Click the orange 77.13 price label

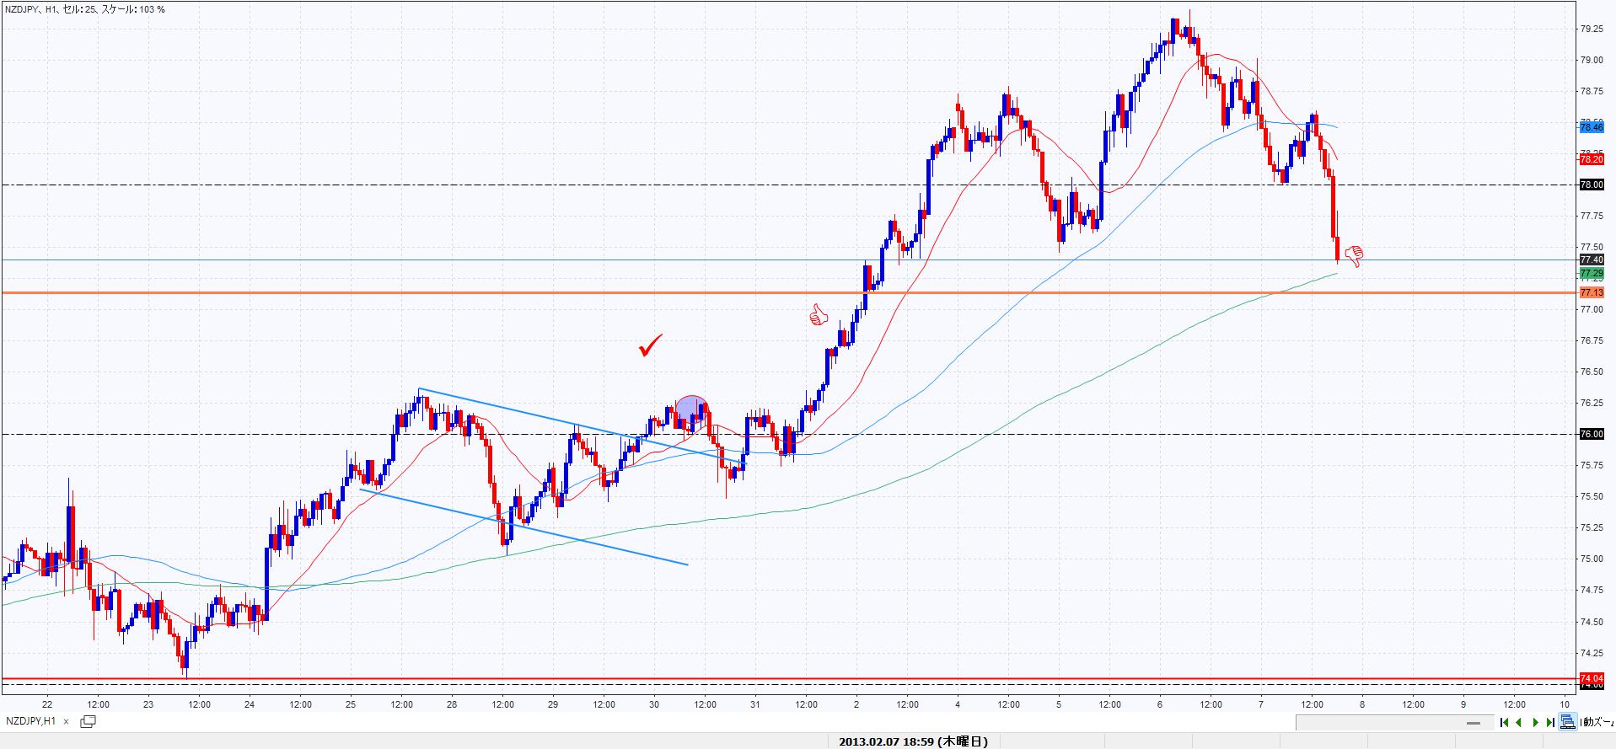pyautogui.click(x=1592, y=292)
